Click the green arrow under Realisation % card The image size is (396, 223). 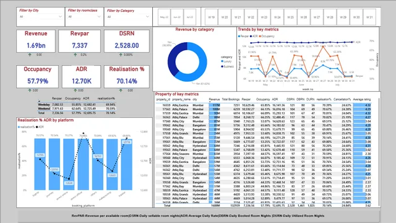(x=121, y=90)
